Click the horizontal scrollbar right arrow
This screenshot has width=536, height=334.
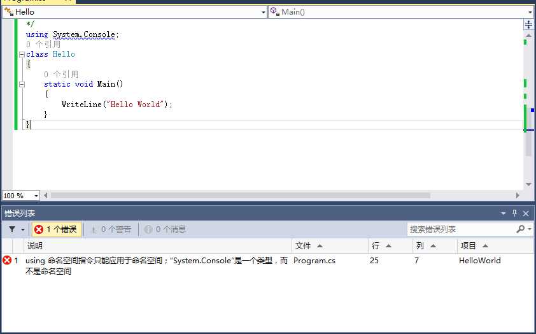pos(518,196)
